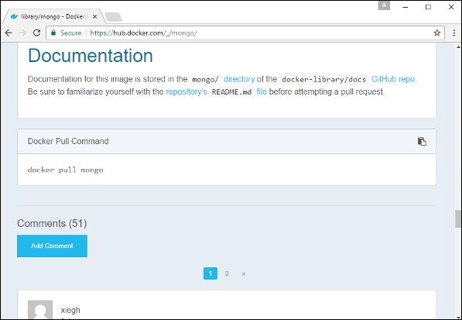Go to next comments page with » arrow
This screenshot has width=462, height=320.
[244, 274]
